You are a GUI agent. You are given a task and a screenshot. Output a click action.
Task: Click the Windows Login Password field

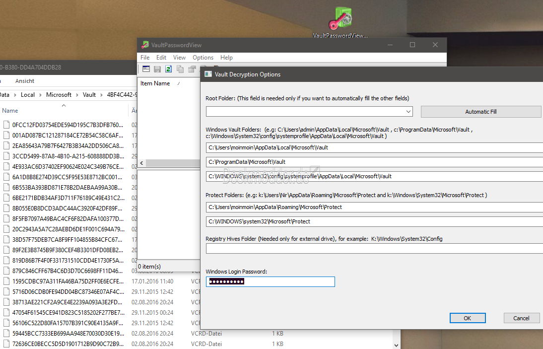click(x=271, y=281)
